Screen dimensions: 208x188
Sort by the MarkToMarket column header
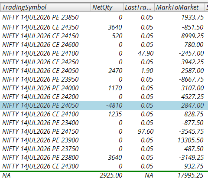(179, 7)
